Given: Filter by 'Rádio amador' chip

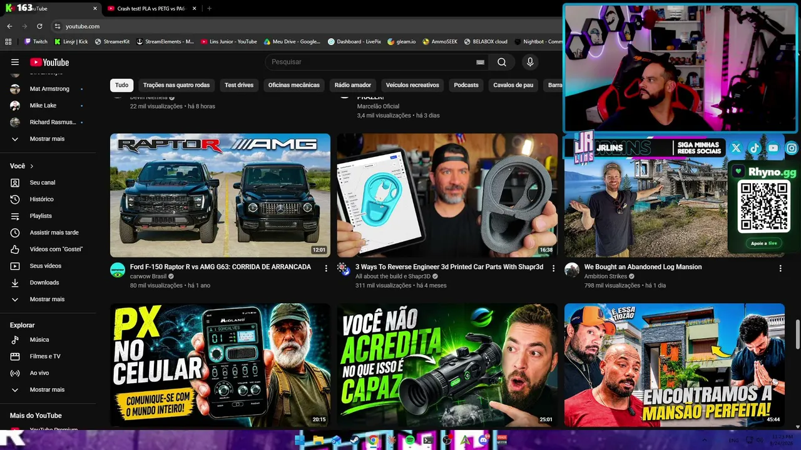Looking at the screenshot, I should click(x=353, y=85).
